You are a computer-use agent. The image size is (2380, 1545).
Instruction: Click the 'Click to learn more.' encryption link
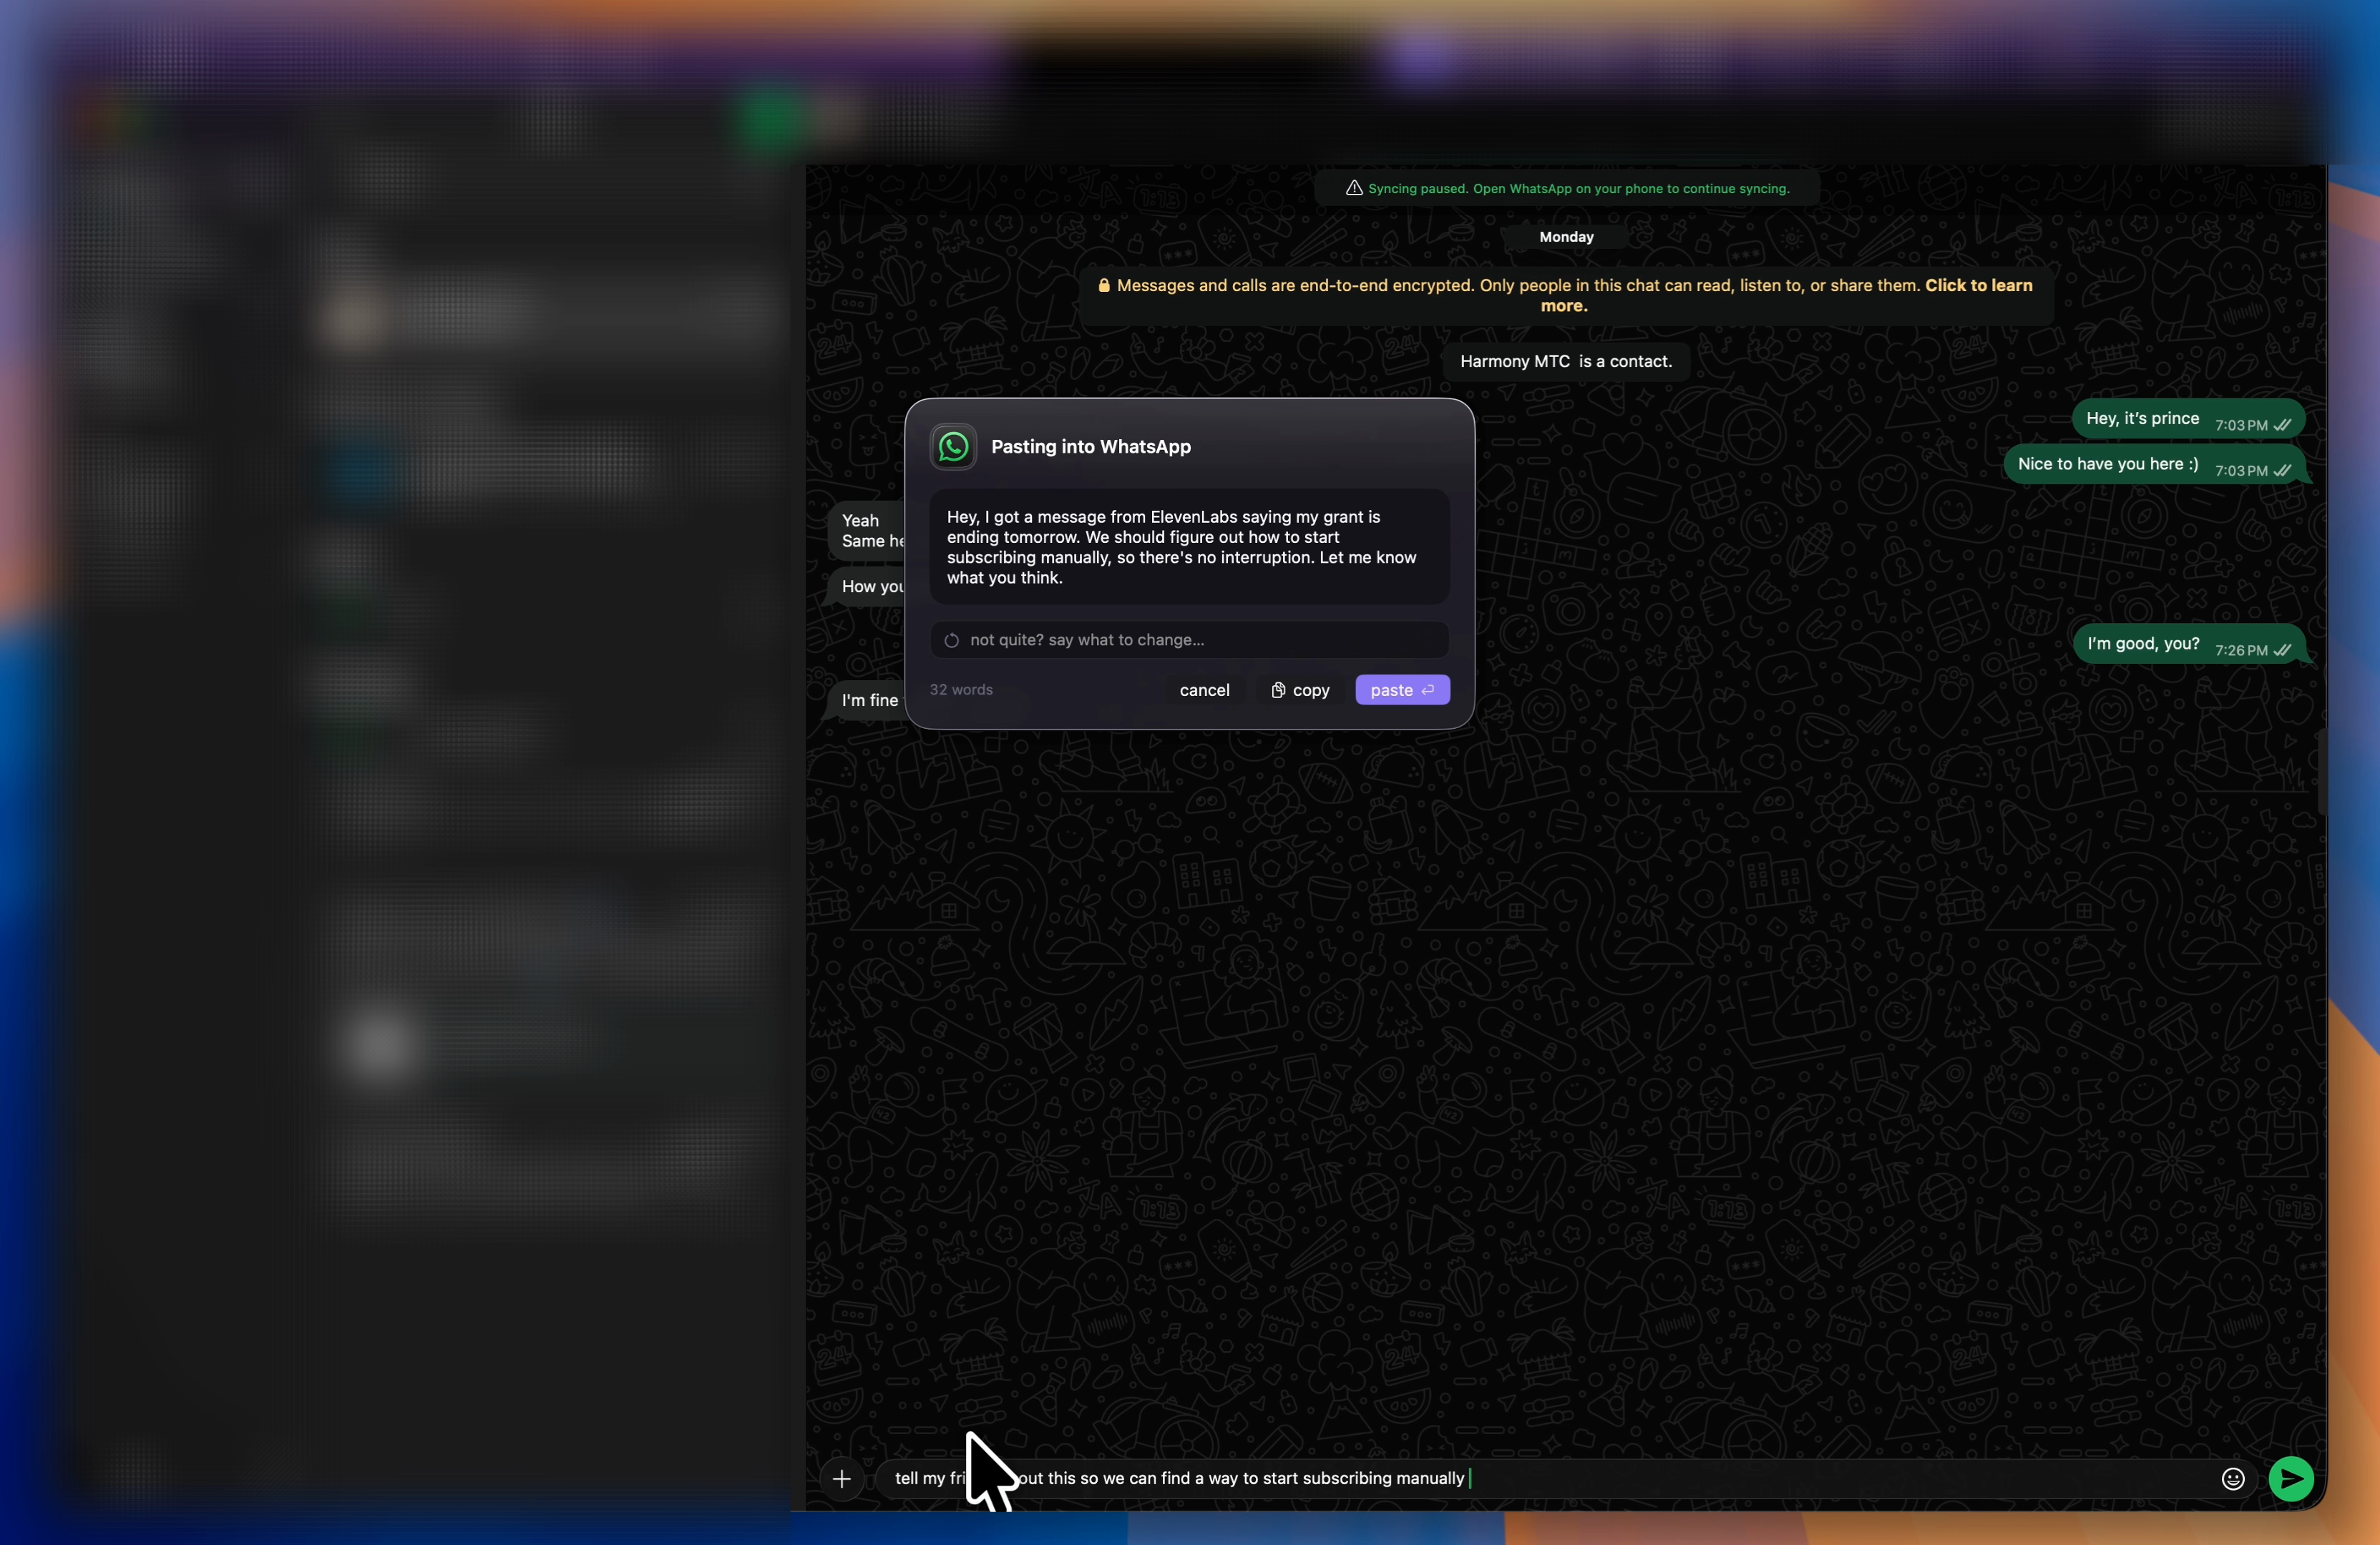point(1979,286)
